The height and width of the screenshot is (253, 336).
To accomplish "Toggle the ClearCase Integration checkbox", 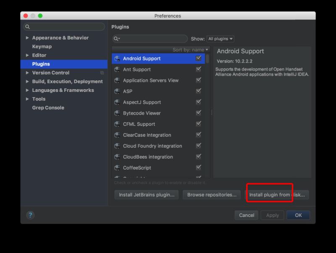I will point(199,135).
